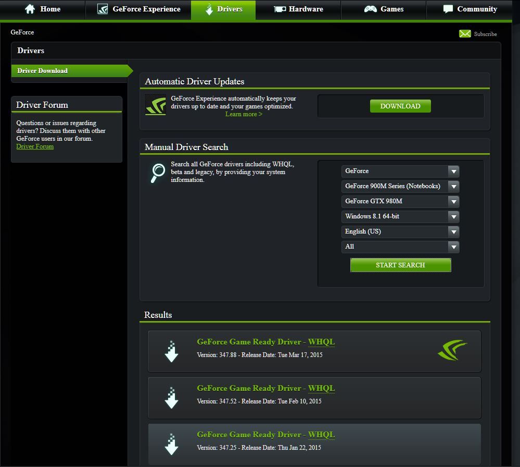Click the Manual Driver Search heading
This screenshot has height=467, width=520.
pos(186,147)
